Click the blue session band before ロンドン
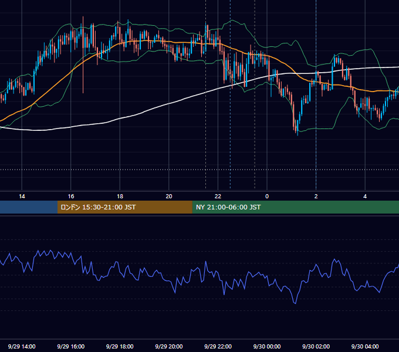Viewport: 399px width, 352px height. click(x=29, y=207)
